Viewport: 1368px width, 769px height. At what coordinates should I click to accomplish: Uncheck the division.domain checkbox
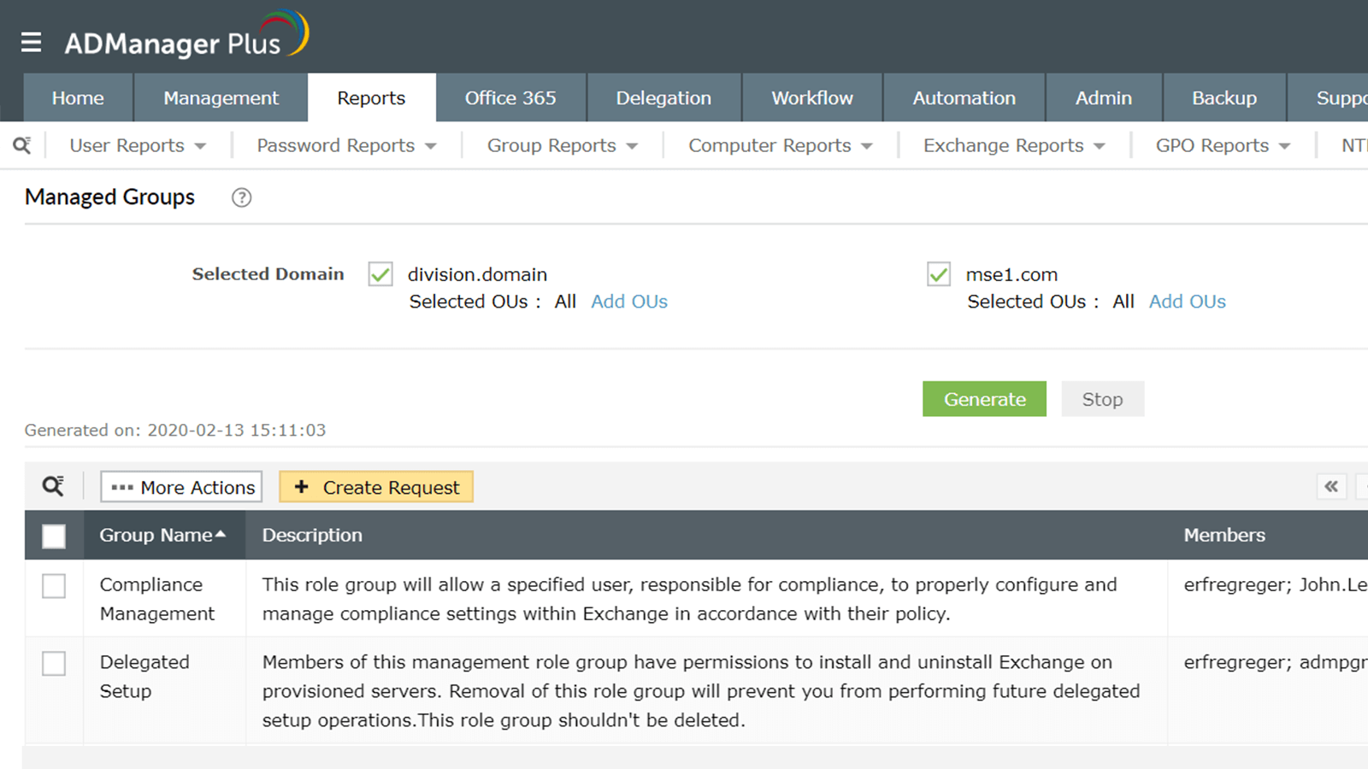[x=380, y=274]
